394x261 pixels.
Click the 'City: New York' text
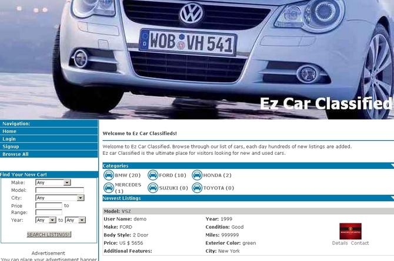(x=223, y=251)
